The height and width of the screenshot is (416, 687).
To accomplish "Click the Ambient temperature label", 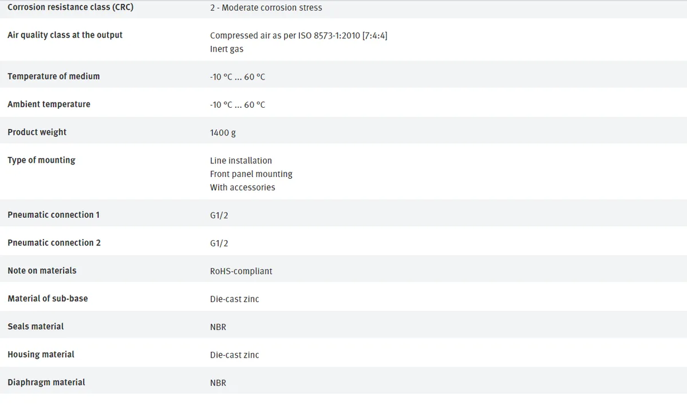I will [49, 104].
